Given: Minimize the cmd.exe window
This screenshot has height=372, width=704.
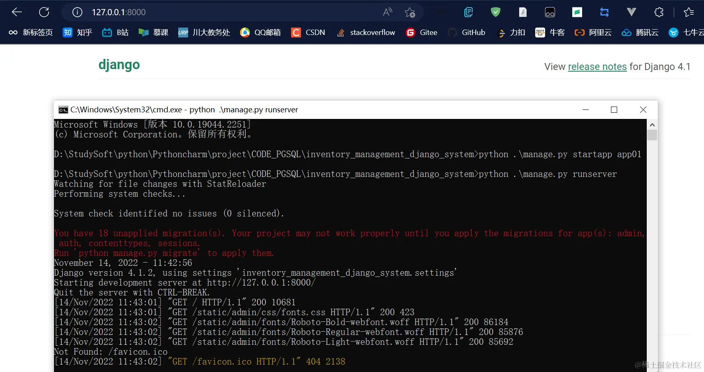Looking at the screenshot, I should (585, 110).
